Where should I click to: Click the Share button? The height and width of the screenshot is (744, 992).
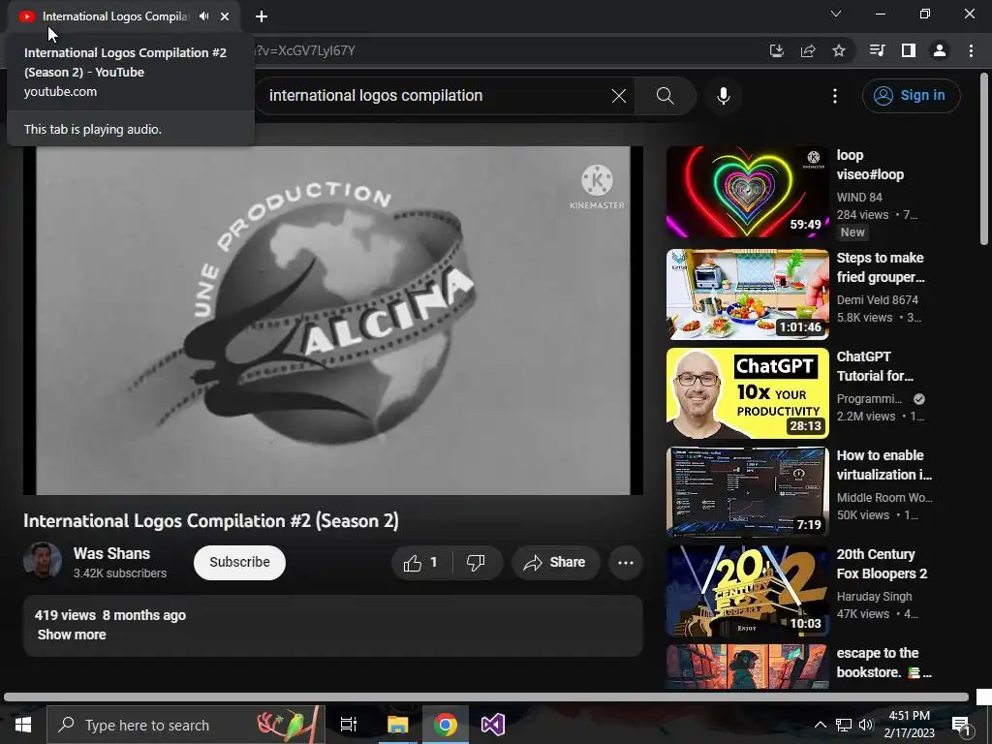(555, 563)
